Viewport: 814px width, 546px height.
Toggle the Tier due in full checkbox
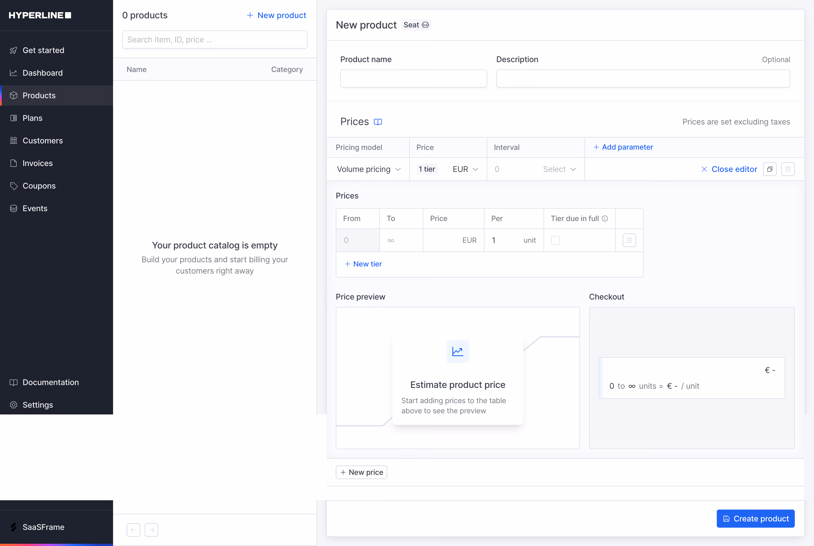pyautogui.click(x=555, y=240)
